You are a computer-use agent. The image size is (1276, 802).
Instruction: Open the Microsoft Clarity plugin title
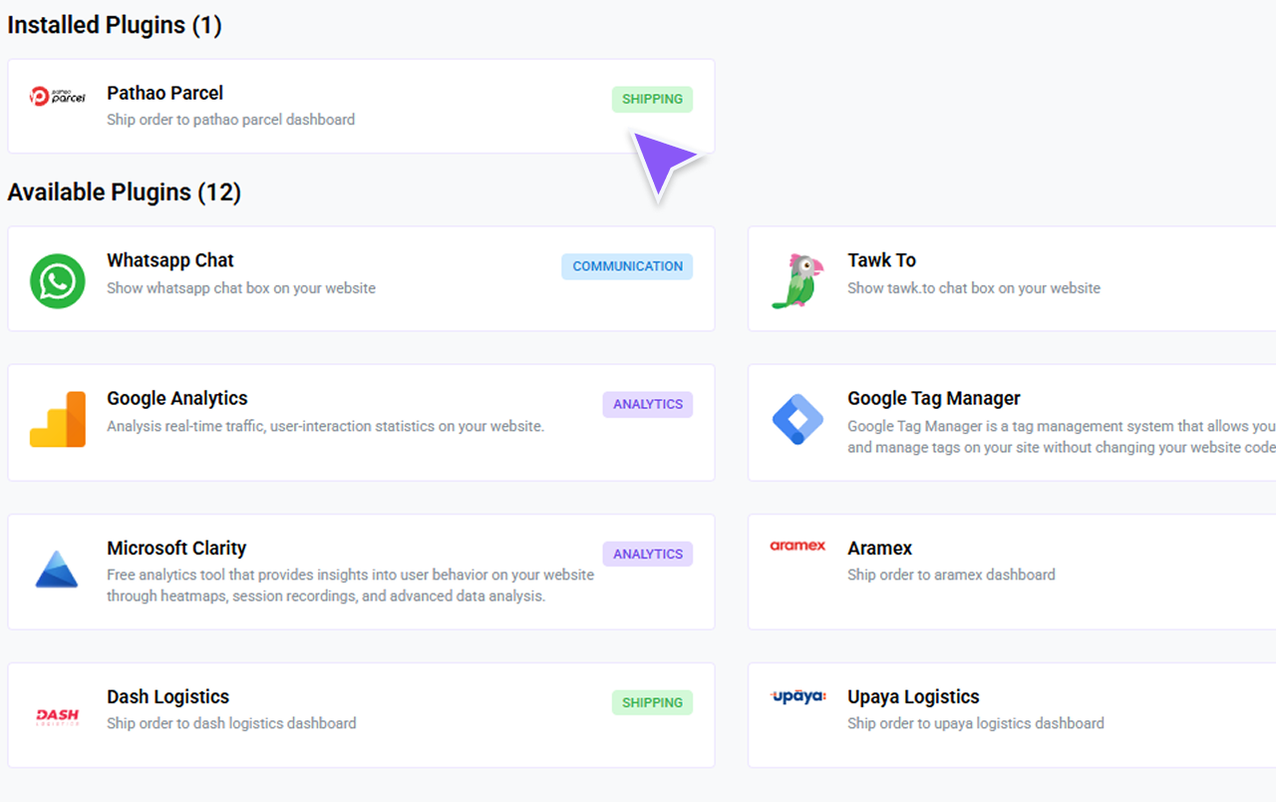[175, 548]
